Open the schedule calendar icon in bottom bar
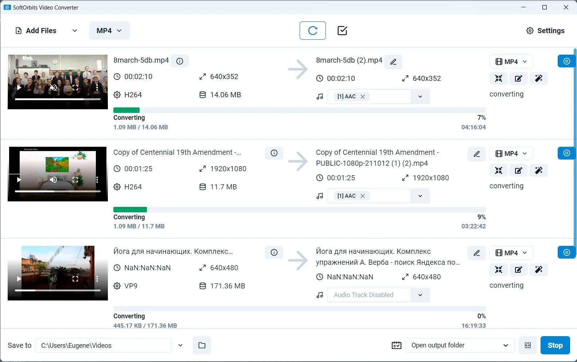The image size is (577, 362). click(396, 345)
